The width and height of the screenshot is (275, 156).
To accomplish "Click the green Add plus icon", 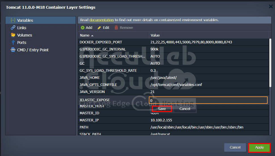I will pyautogui.click(x=82, y=28).
